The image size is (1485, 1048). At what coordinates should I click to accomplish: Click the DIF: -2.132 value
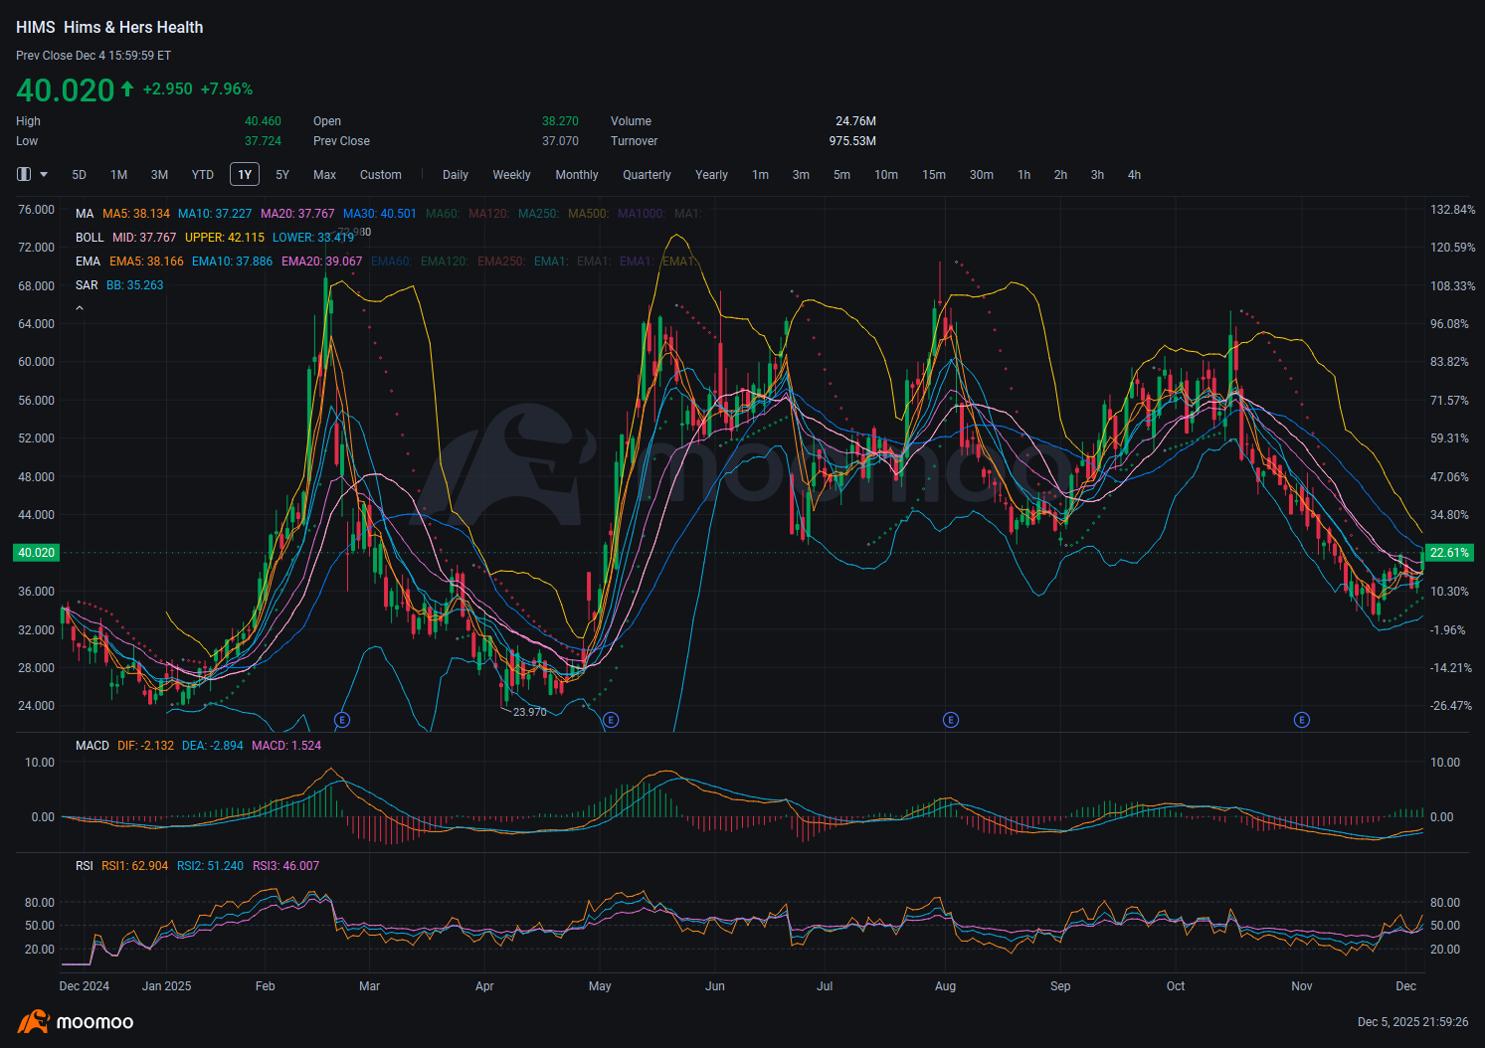(145, 746)
